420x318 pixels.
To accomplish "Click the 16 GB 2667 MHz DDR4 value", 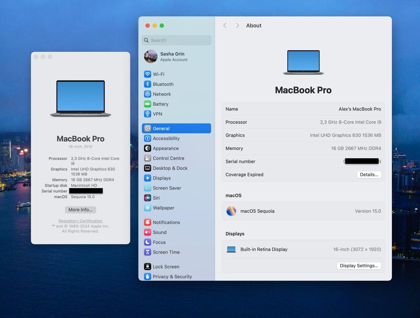I will point(356,149).
